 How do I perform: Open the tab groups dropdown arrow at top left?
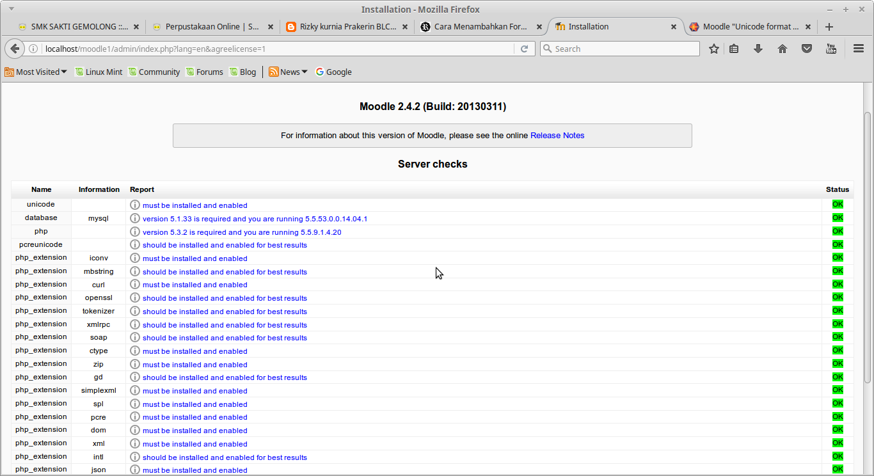11,9
